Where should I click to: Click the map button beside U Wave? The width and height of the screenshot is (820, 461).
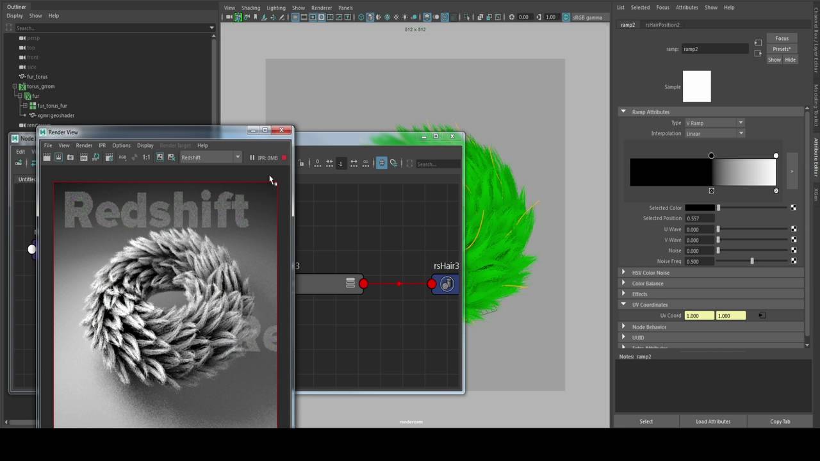pos(794,229)
